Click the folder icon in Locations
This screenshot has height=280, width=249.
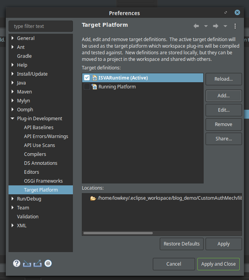coord(93,198)
